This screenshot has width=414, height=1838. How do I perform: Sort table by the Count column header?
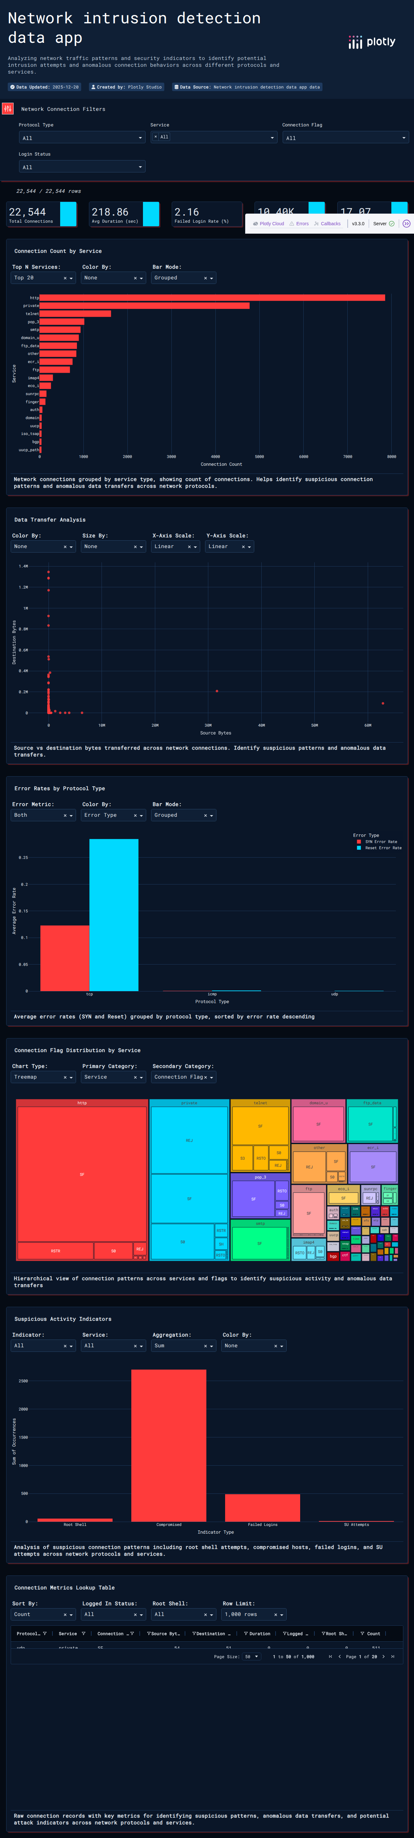[x=373, y=1633]
